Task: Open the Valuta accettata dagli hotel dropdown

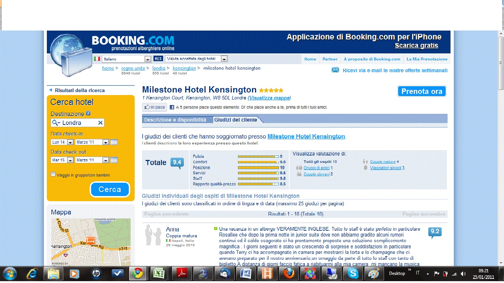Action: [x=196, y=59]
